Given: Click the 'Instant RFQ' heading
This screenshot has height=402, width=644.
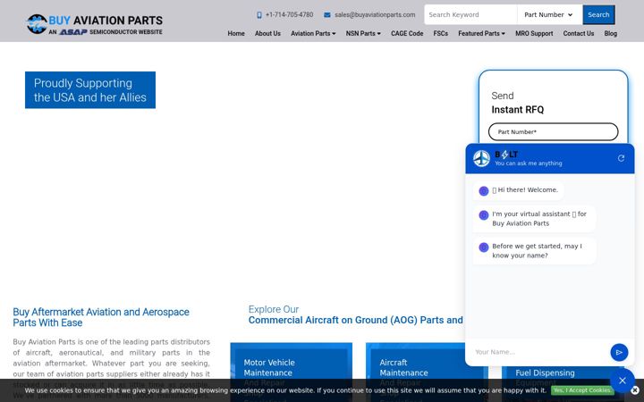Looking at the screenshot, I should click(518, 110).
